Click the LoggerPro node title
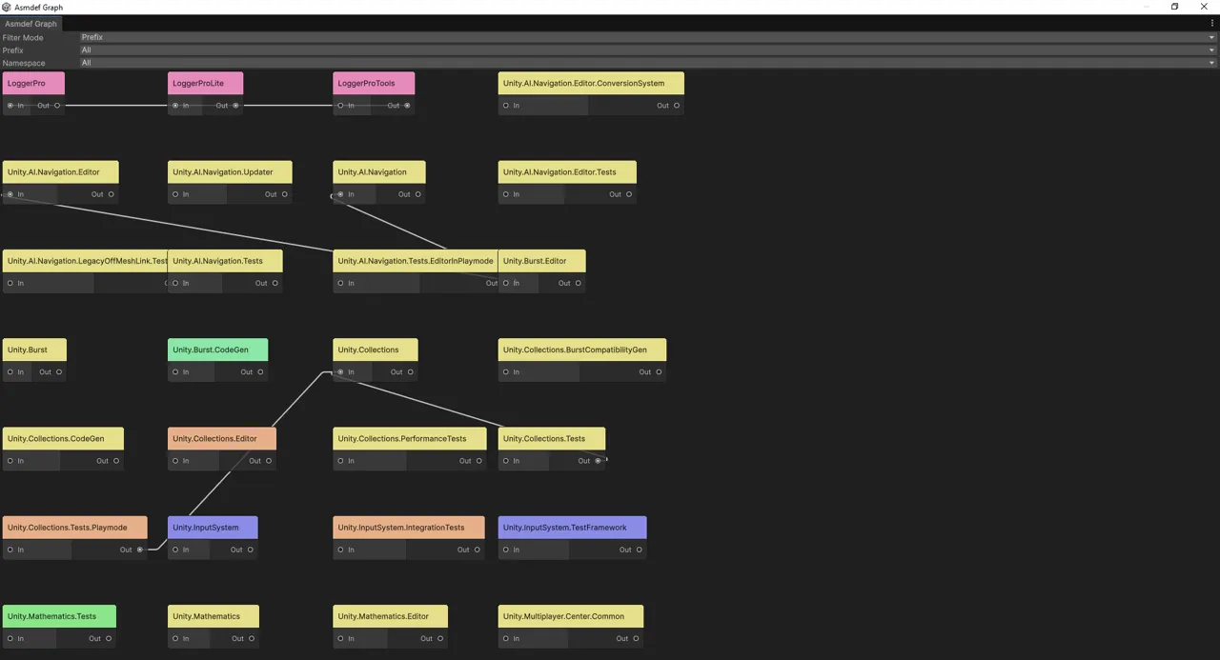 coord(33,83)
